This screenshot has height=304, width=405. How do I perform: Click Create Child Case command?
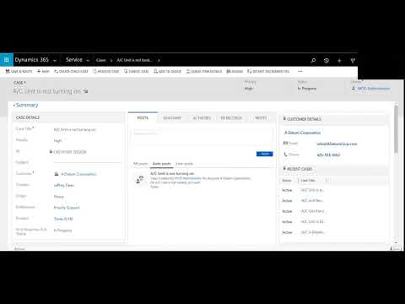pyautogui.click(x=71, y=71)
